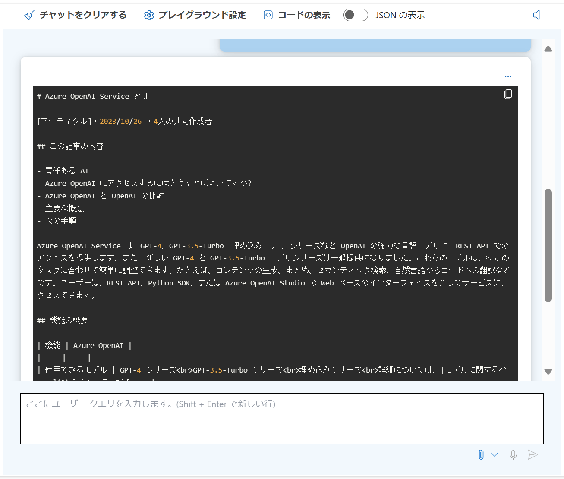564x479 pixels.
Task: Click the '使用できるモデル' table row text
Action: tap(76, 370)
